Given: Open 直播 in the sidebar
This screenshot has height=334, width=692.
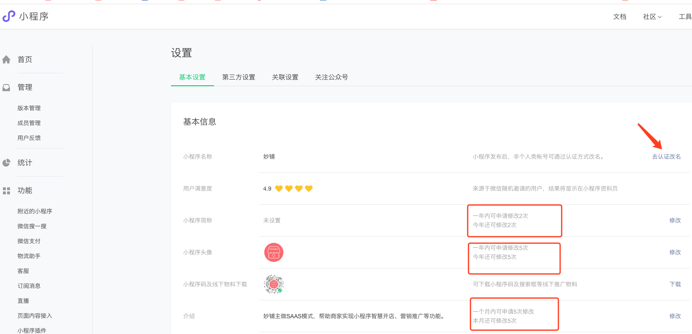Looking at the screenshot, I should [x=23, y=301].
